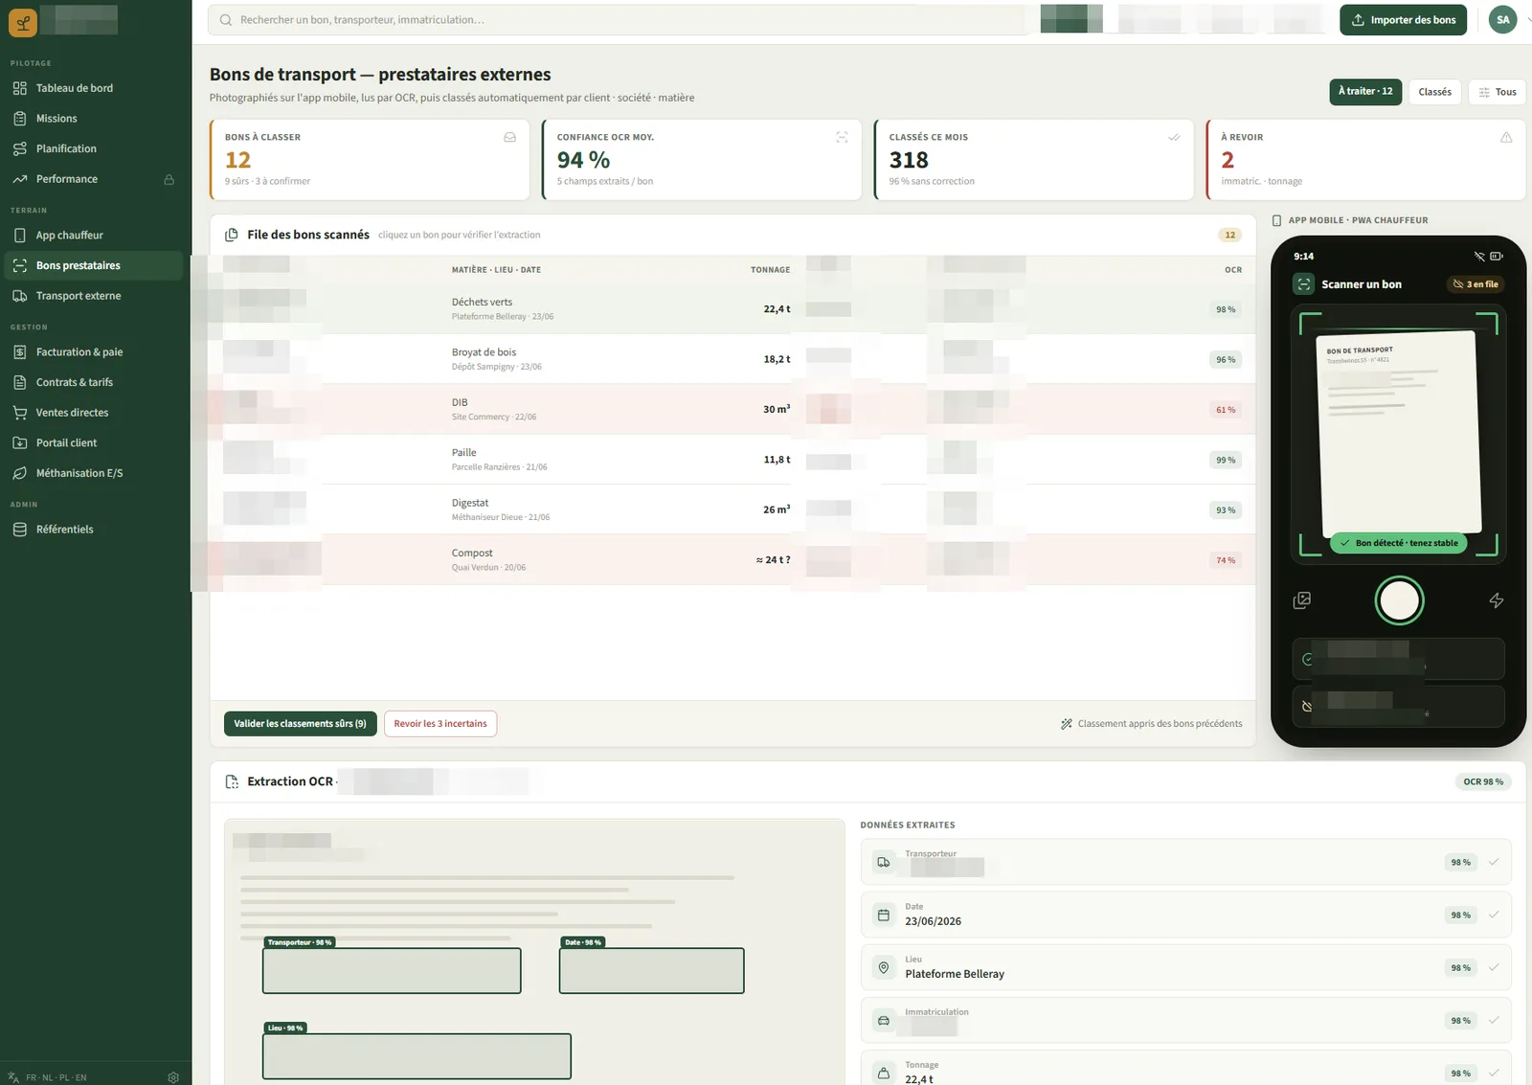The width and height of the screenshot is (1532, 1085).
Task: Open the Compost Quai Verdun row
Action: 732,560
